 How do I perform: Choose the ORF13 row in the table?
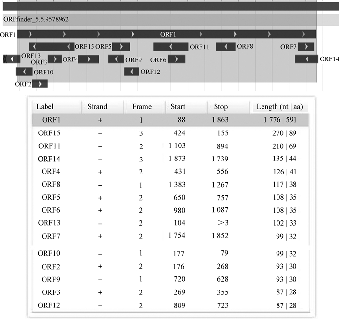click(170, 224)
